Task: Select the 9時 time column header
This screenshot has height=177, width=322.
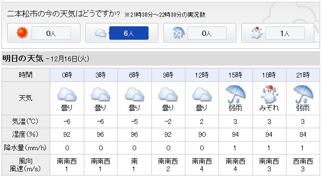Action: [x=168, y=75]
